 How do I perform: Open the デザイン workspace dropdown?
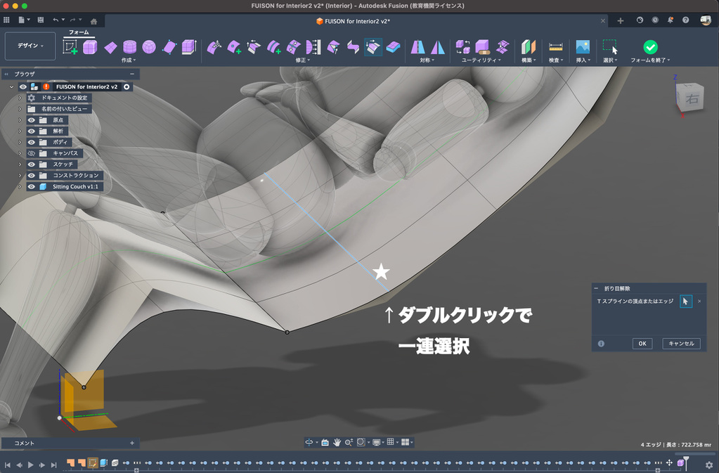coord(30,46)
